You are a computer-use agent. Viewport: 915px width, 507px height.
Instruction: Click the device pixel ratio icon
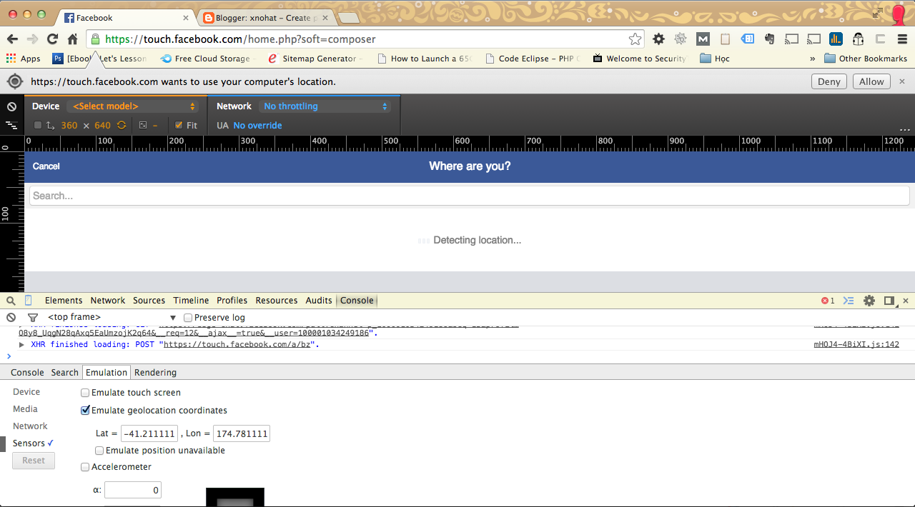tap(143, 125)
